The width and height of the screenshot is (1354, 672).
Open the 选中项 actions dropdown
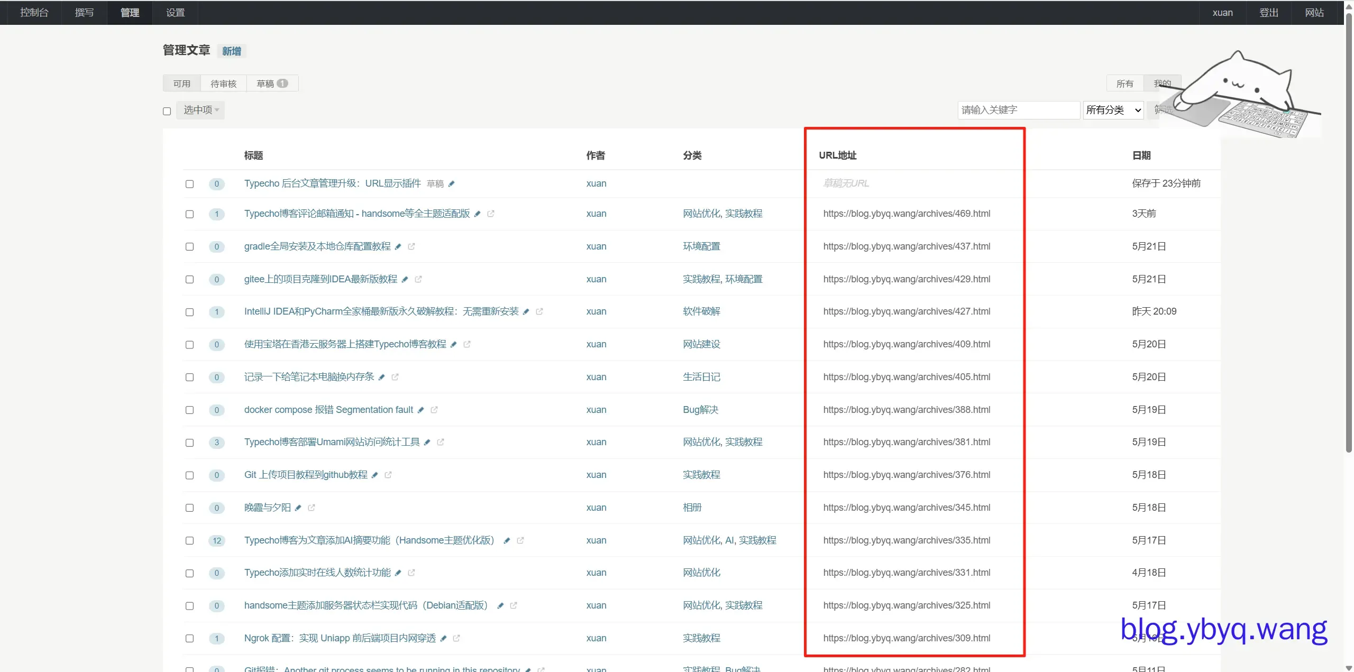click(200, 110)
